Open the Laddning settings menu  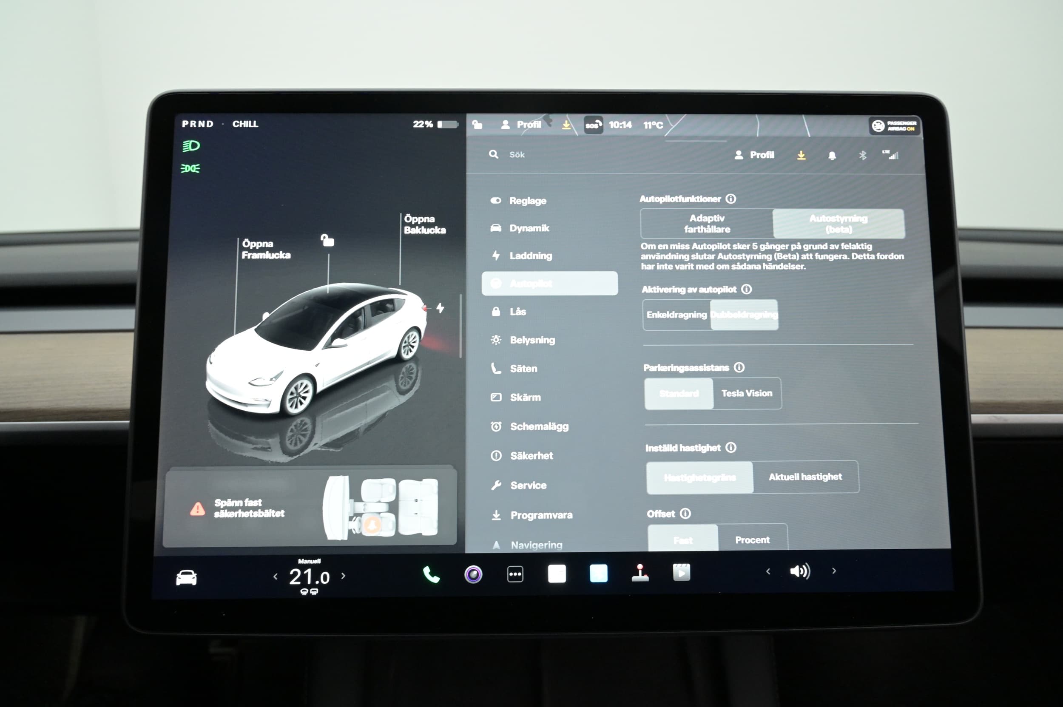click(530, 256)
